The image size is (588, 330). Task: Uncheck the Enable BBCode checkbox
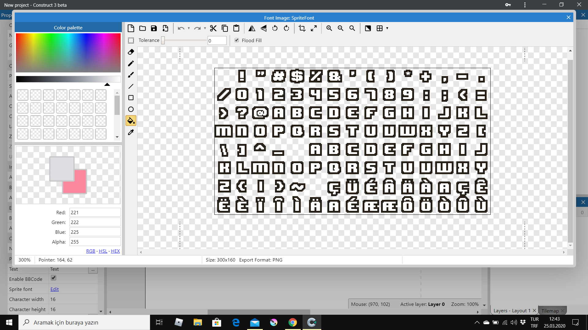[53, 278]
